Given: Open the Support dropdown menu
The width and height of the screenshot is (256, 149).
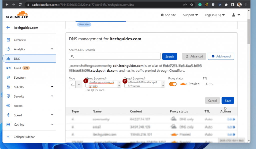Looking at the screenshot, I should point(190,15).
